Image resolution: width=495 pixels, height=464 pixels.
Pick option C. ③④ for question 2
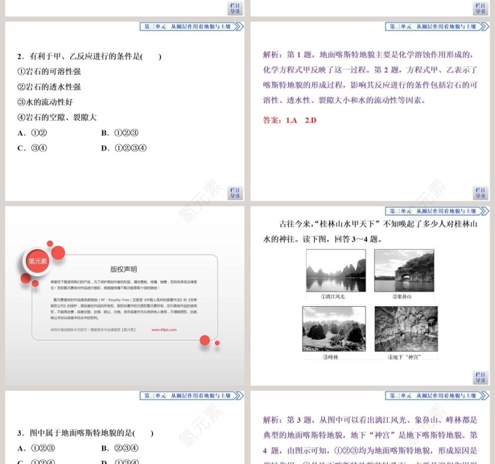(32, 148)
